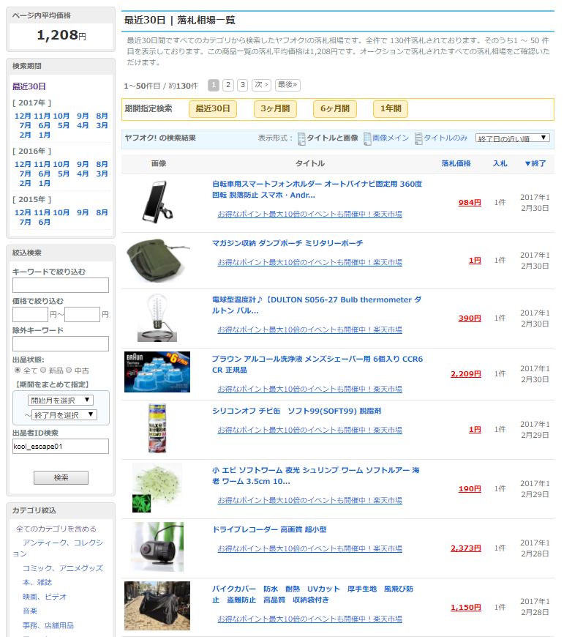
Task: Choose the 1年間 period tab
Action: coord(391,109)
